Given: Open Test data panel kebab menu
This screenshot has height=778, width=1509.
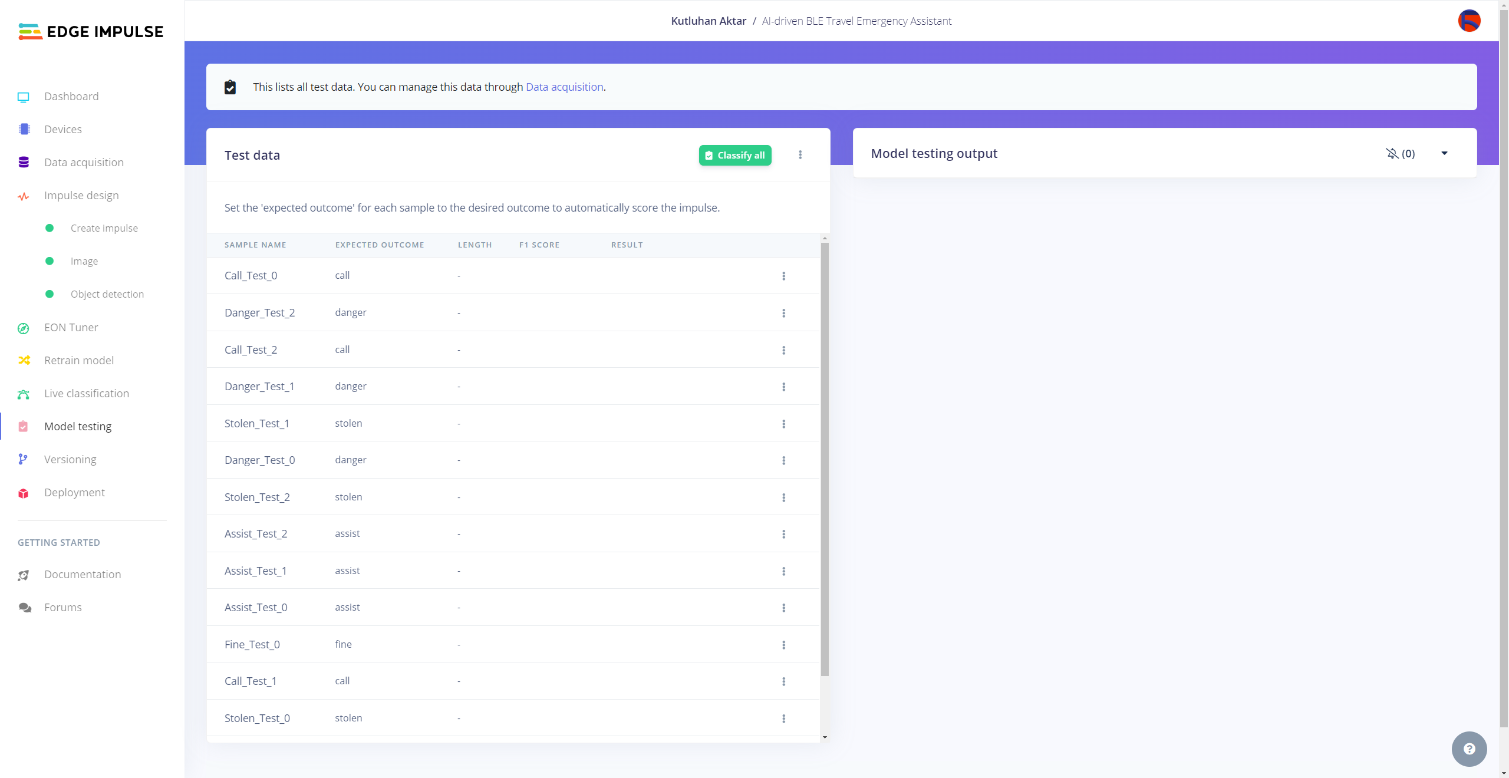Looking at the screenshot, I should (x=800, y=155).
